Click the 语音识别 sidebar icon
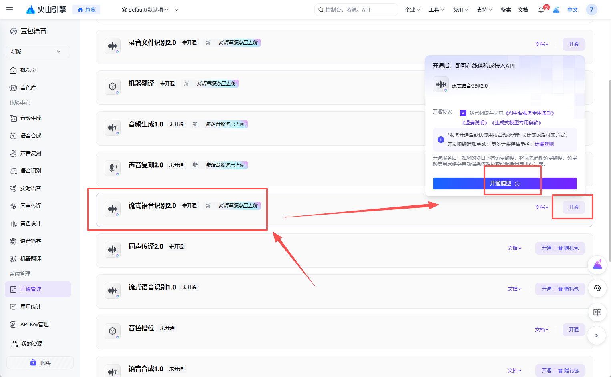 click(x=13, y=171)
